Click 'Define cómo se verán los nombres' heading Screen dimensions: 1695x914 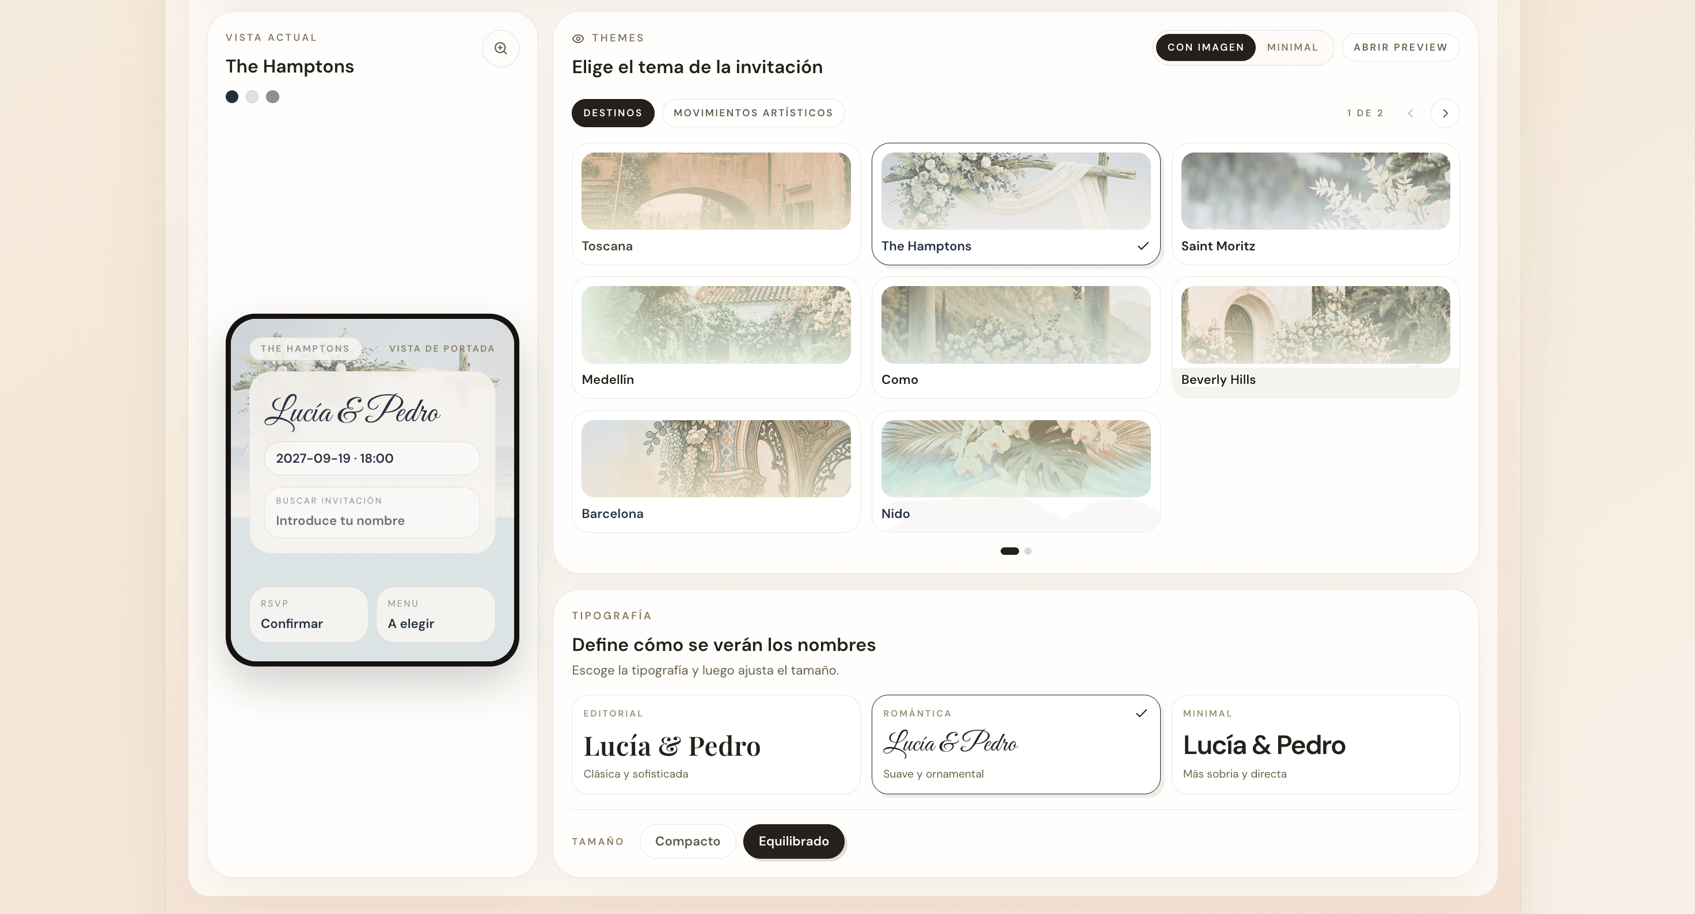click(723, 645)
